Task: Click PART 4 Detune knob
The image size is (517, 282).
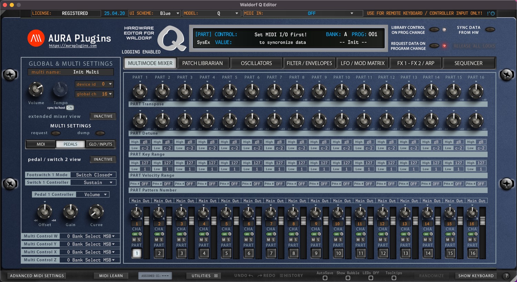Action: tap(207, 120)
